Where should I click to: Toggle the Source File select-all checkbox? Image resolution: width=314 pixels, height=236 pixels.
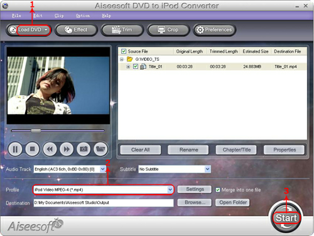click(x=124, y=51)
